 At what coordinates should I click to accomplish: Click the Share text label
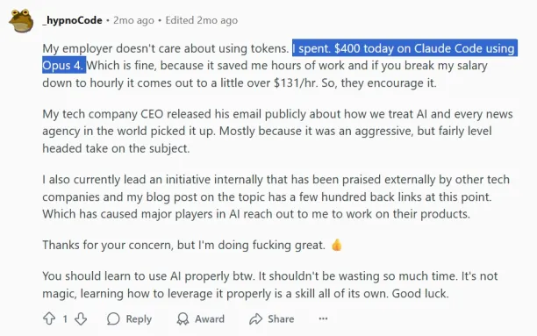281,318
